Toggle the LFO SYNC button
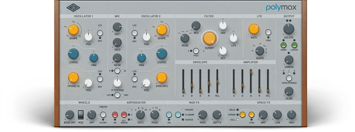 (268, 32)
